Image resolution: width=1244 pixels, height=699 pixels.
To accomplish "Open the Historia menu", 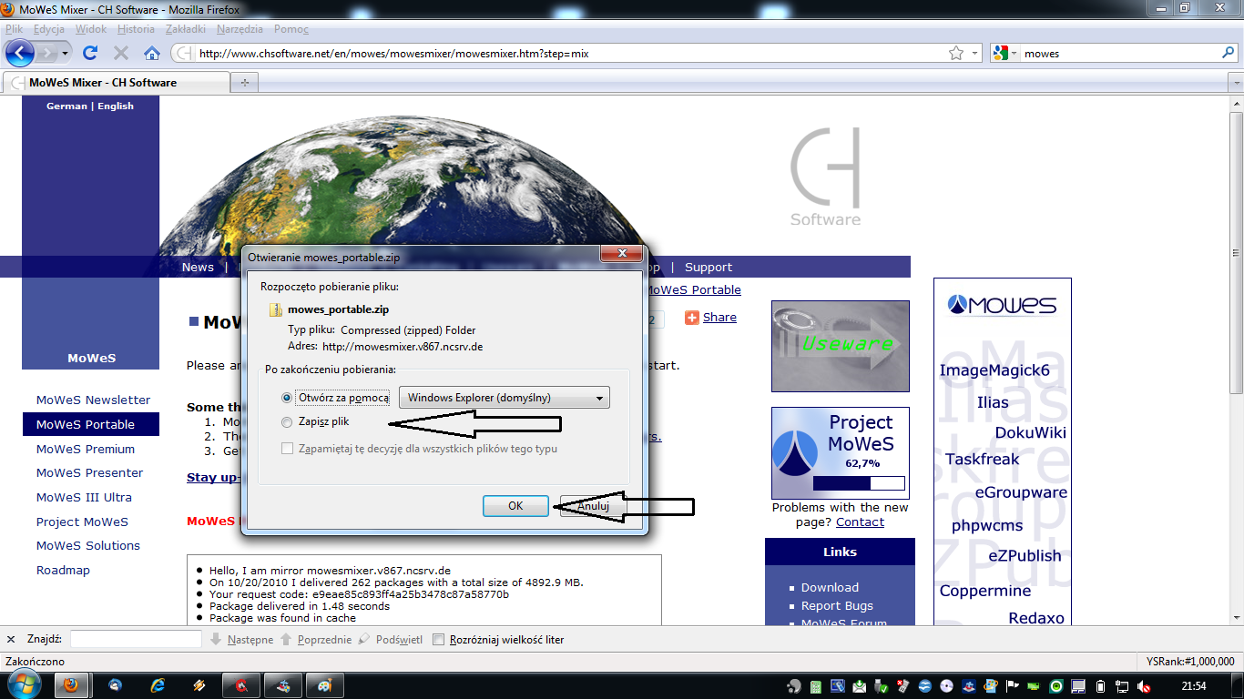I will click(x=137, y=29).
